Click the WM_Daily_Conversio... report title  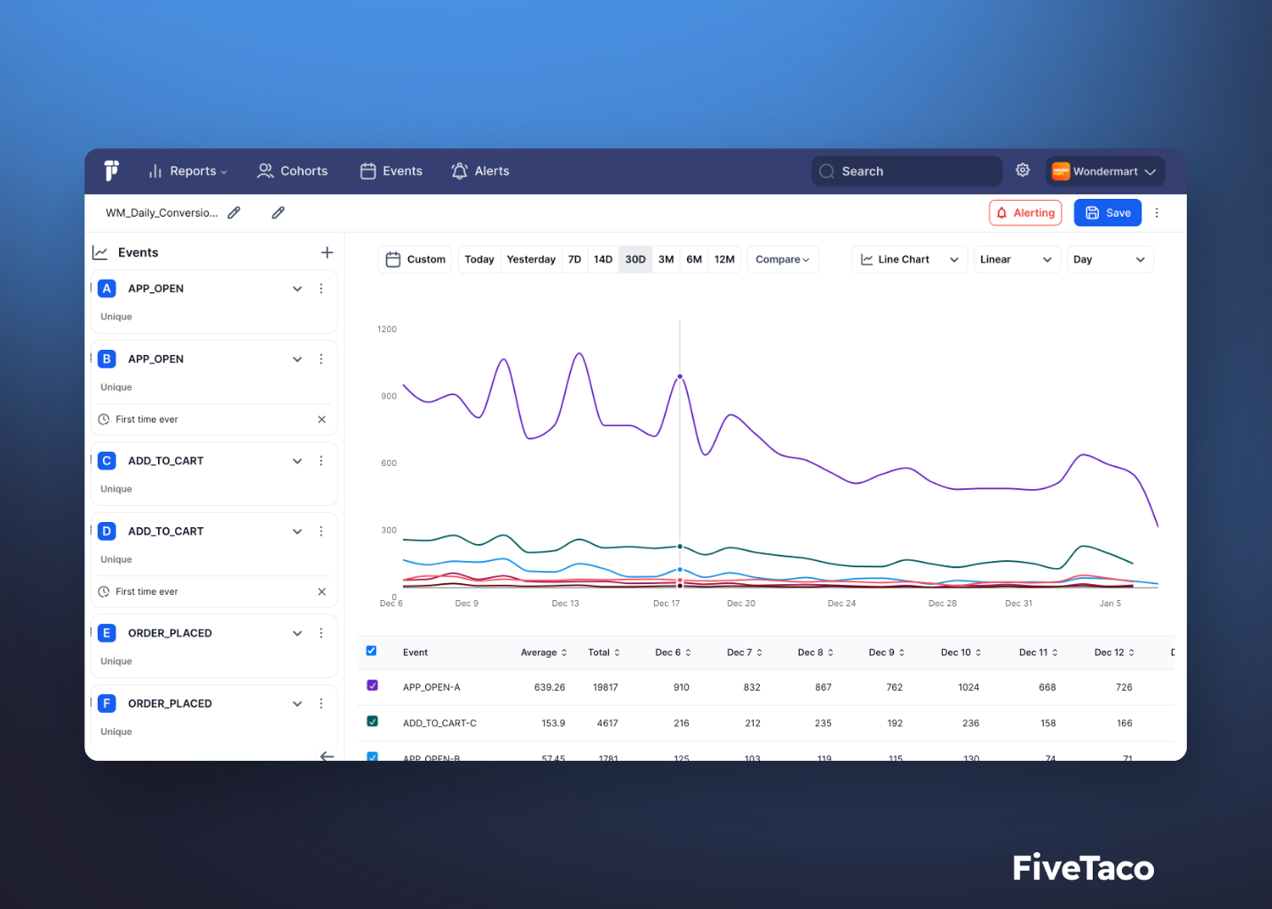162,213
